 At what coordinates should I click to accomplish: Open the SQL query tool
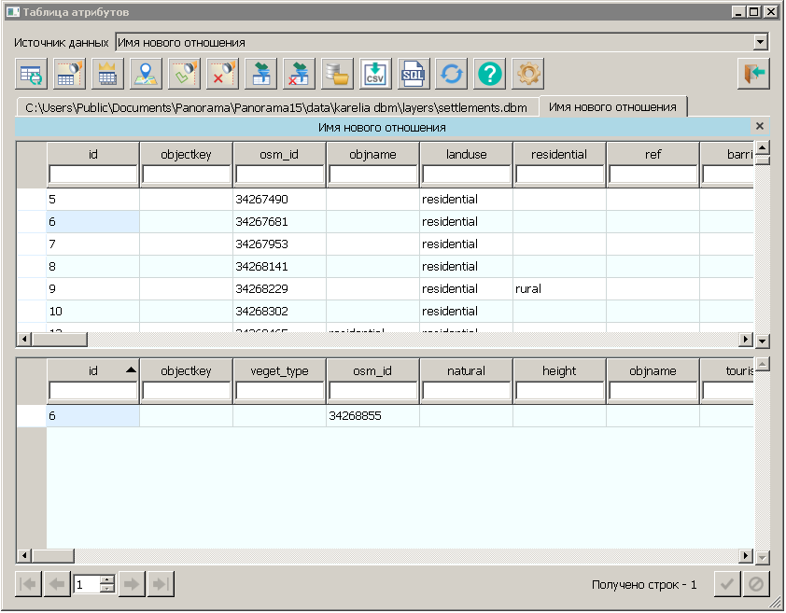[414, 73]
